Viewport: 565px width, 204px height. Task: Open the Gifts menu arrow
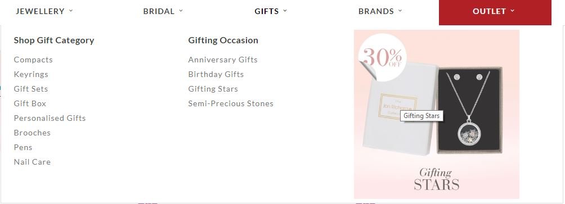point(285,11)
